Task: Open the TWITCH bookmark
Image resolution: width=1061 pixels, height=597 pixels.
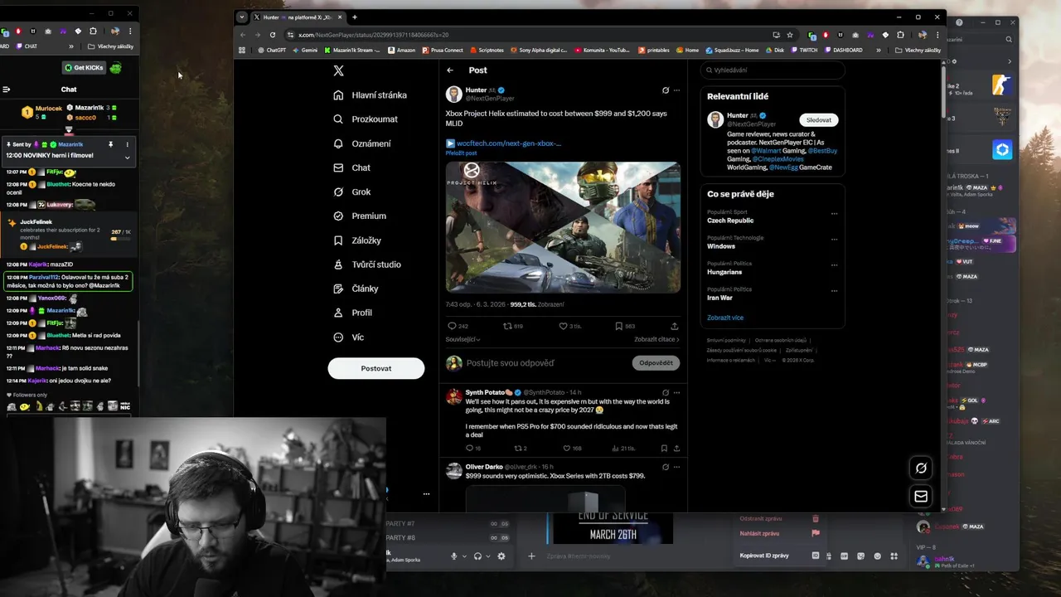Action: [804, 50]
